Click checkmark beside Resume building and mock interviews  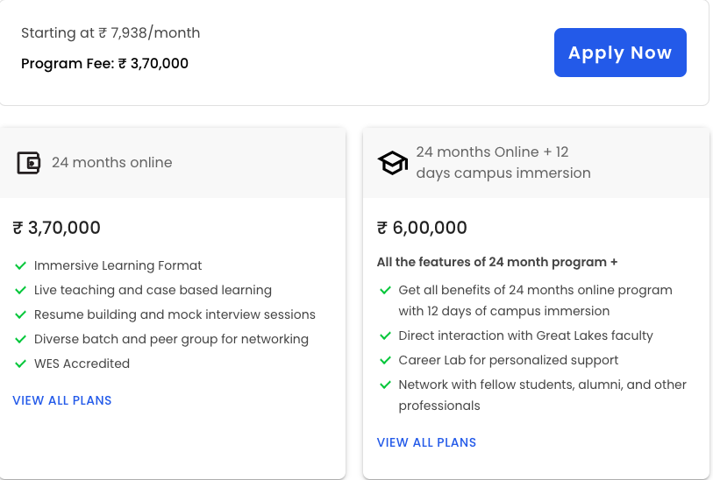tap(20, 314)
